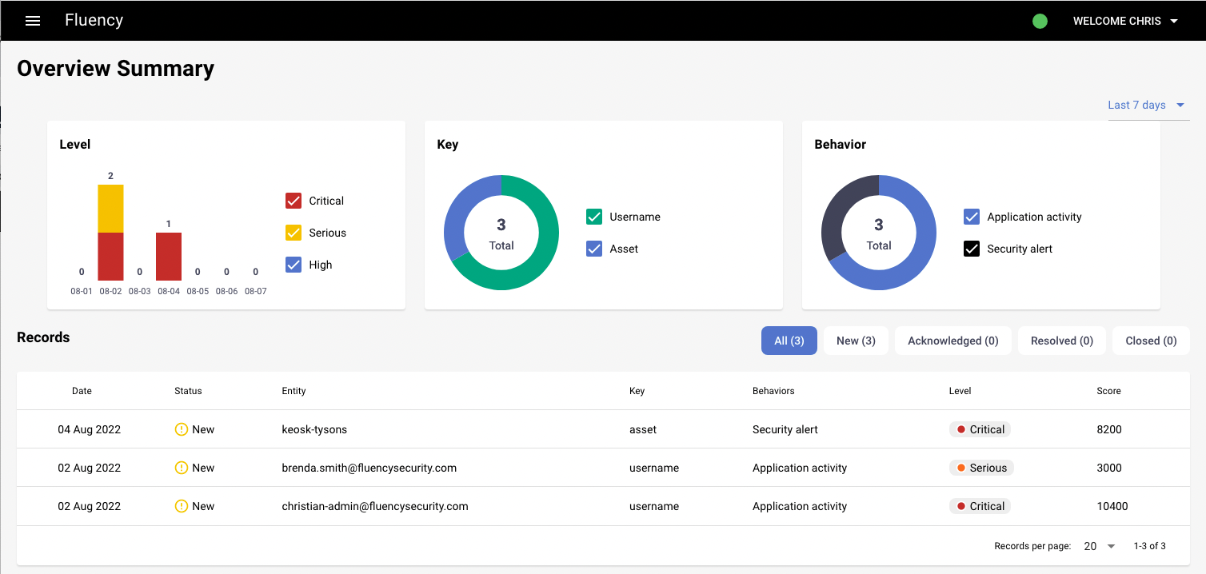Sort records by Level column header
This screenshot has width=1206, height=574.
click(960, 391)
